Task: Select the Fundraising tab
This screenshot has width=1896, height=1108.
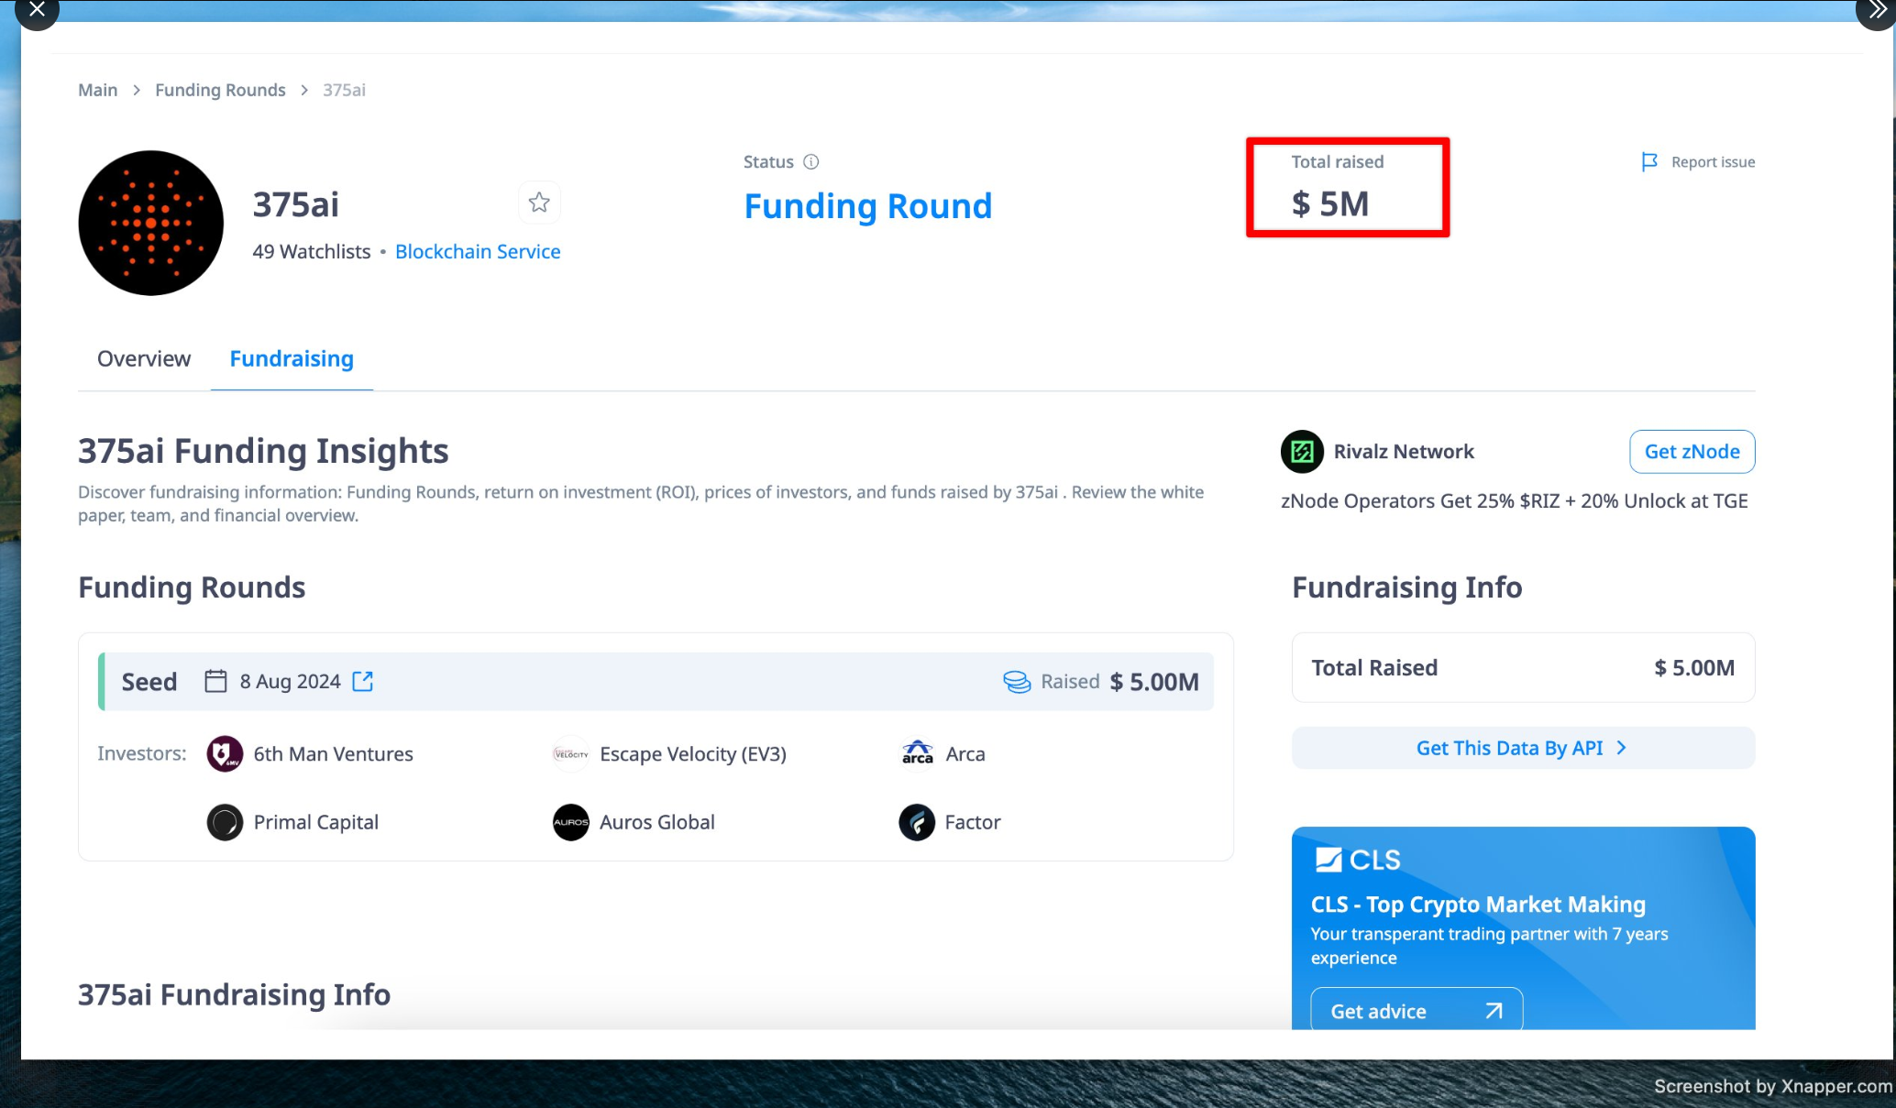Action: pos(292,358)
